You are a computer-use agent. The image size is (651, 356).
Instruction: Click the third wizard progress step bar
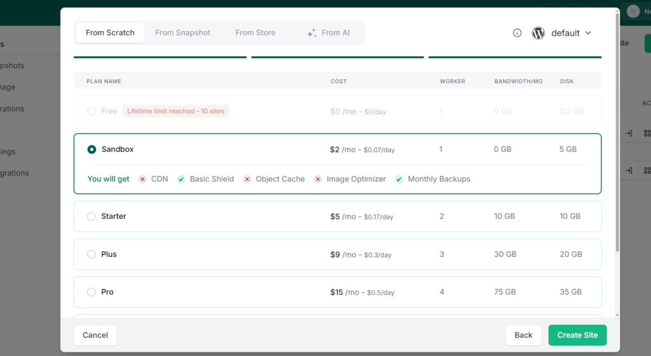point(515,57)
